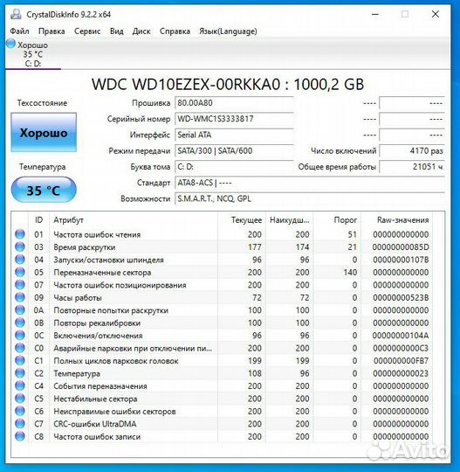460x472 pixels.
Task: Open the Справка menu
Action: click(175, 31)
